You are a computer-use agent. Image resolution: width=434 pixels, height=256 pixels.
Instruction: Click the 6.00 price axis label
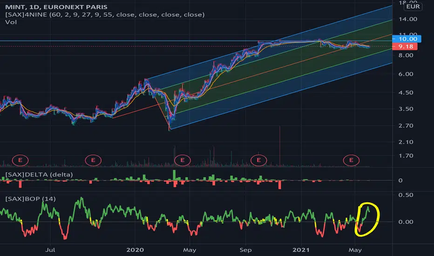(406, 74)
